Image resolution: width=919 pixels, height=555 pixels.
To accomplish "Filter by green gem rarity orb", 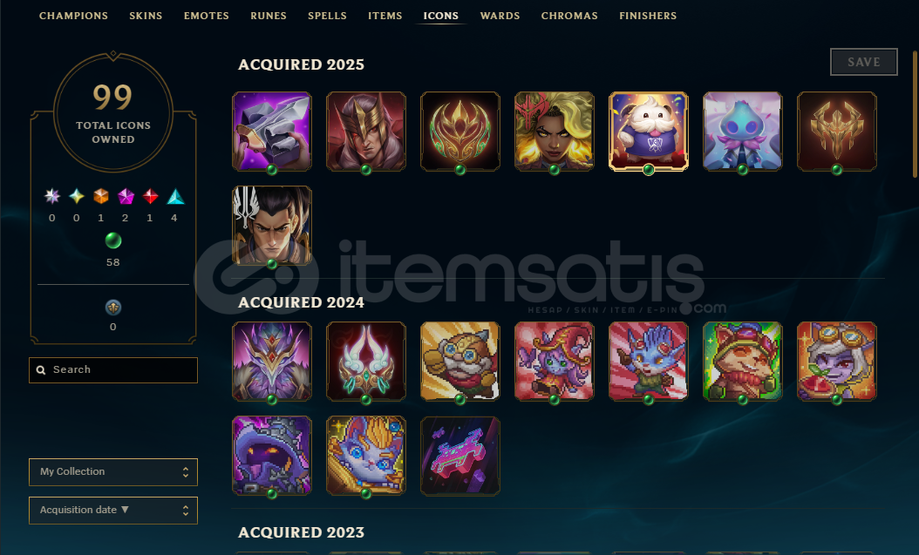I will pyautogui.click(x=113, y=240).
